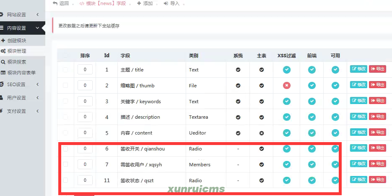Click the sort order field for thumb row
The width and height of the screenshot is (392, 196).
click(x=85, y=85)
